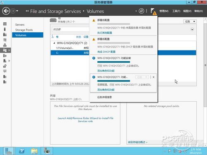Select the highlighted File and Storage Services icon

click(x=5, y=50)
